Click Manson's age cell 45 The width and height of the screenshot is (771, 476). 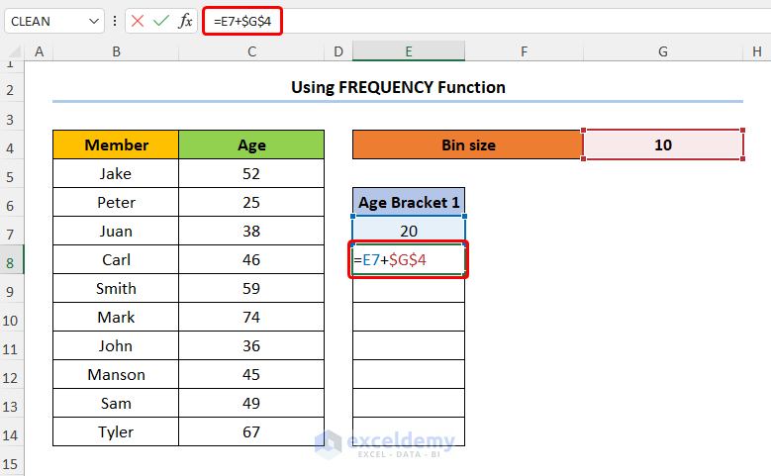[x=251, y=375]
